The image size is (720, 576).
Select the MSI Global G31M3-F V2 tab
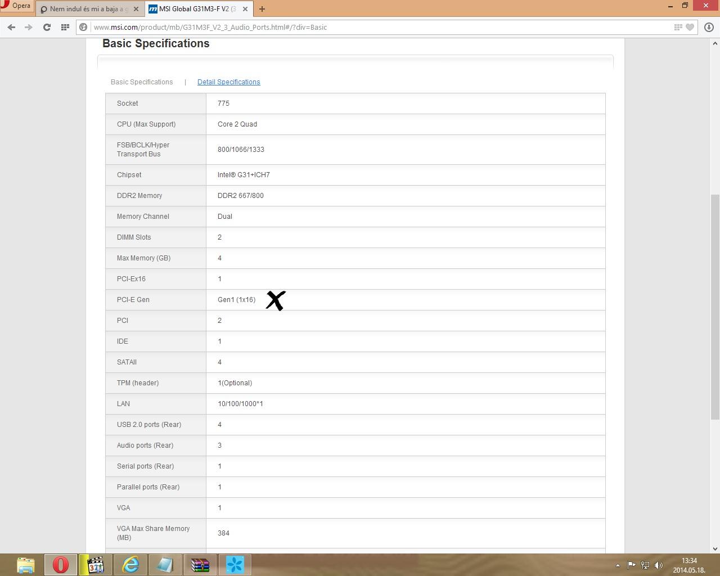point(197,9)
